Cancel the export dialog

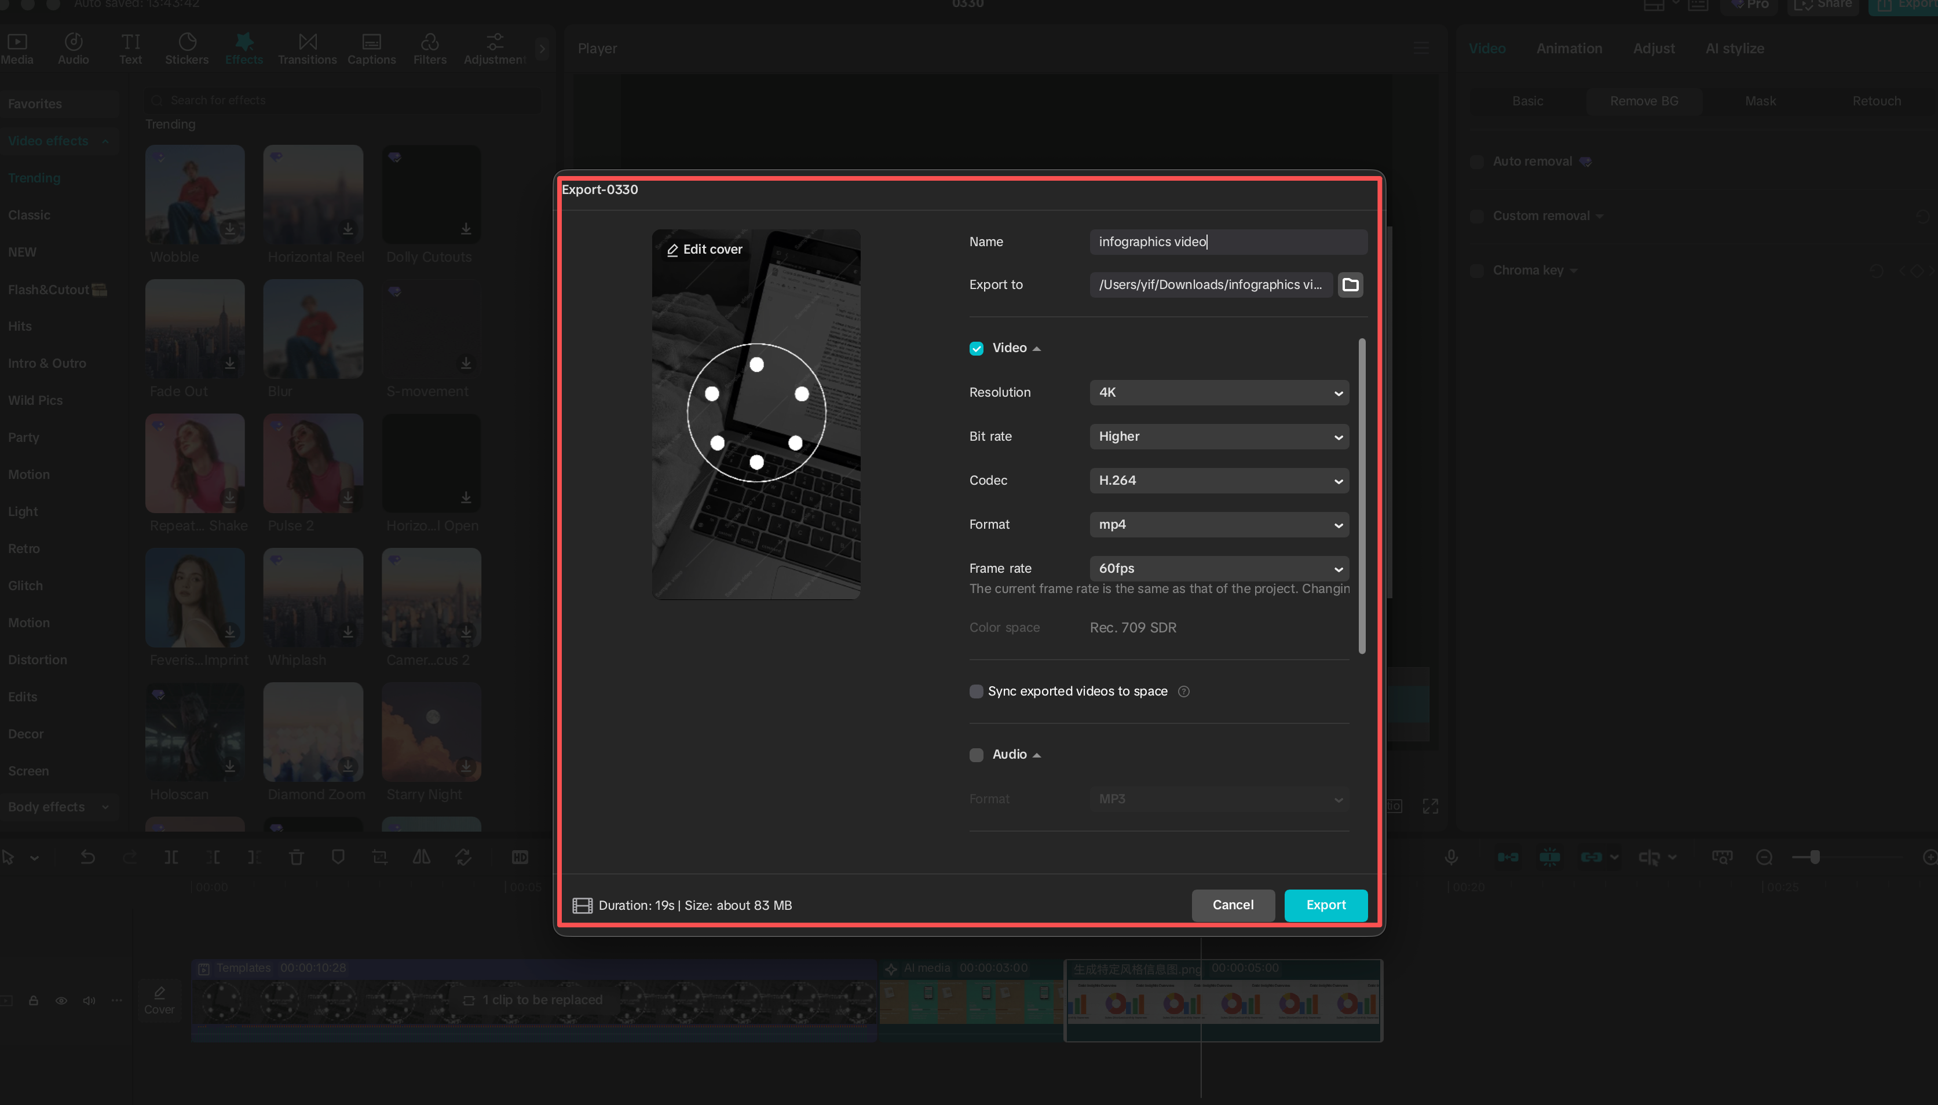[1233, 905]
